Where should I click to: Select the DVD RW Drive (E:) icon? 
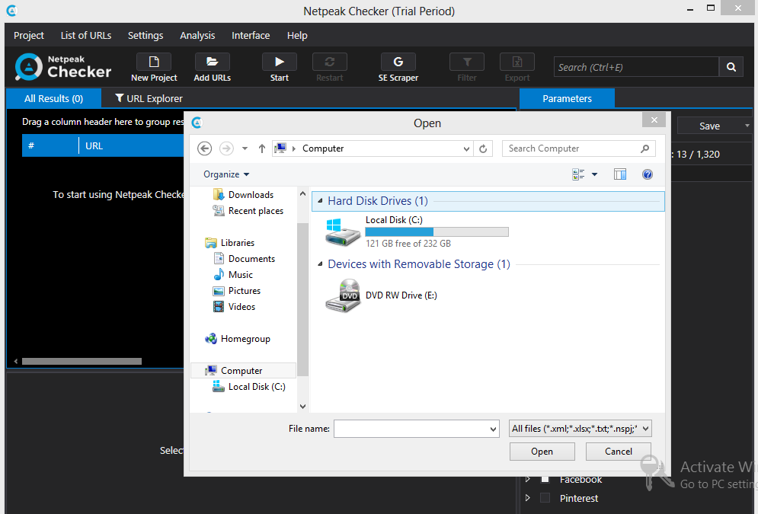tap(343, 295)
